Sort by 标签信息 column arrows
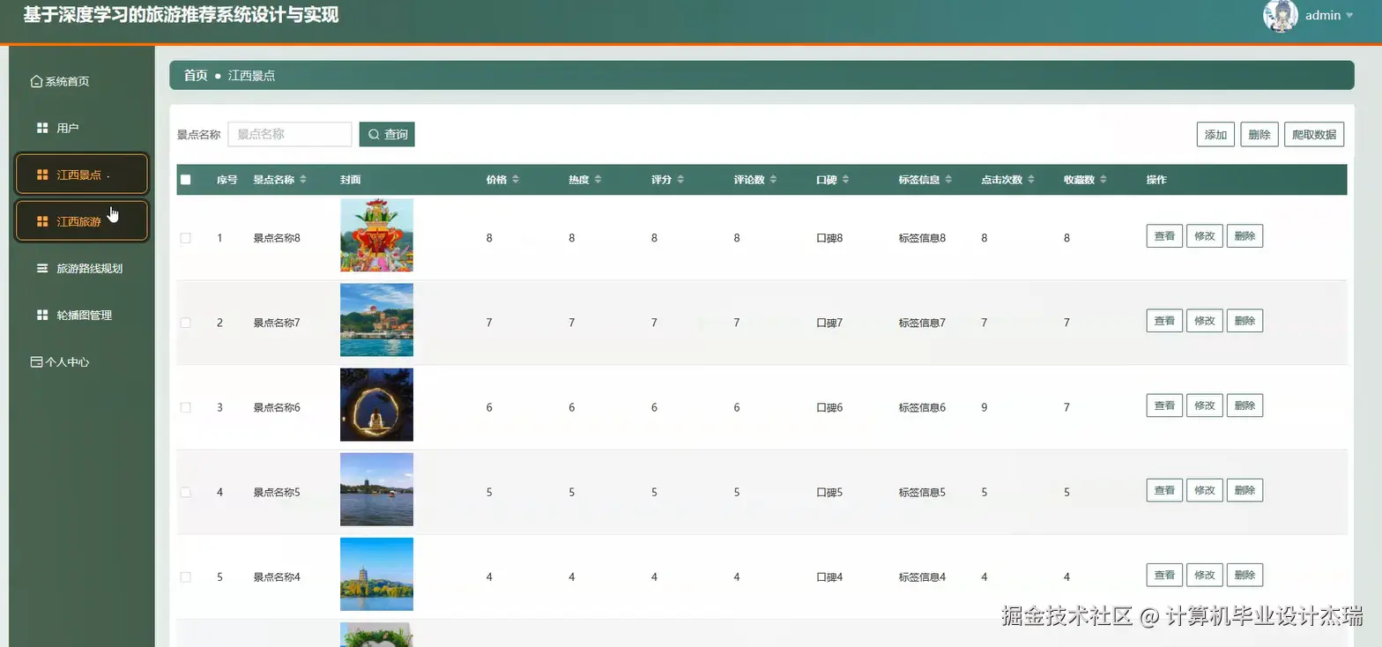Viewport: 1382px width, 647px height. [948, 180]
